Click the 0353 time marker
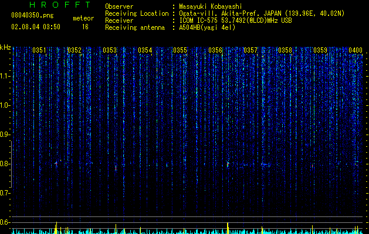Screen dimensions: 369x234 (110, 50)
